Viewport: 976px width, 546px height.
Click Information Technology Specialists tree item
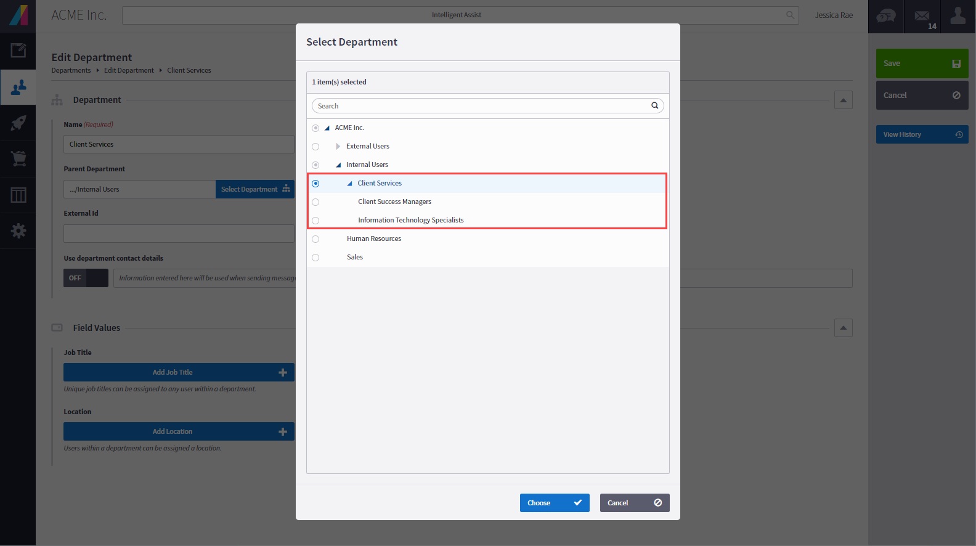(x=410, y=220)
